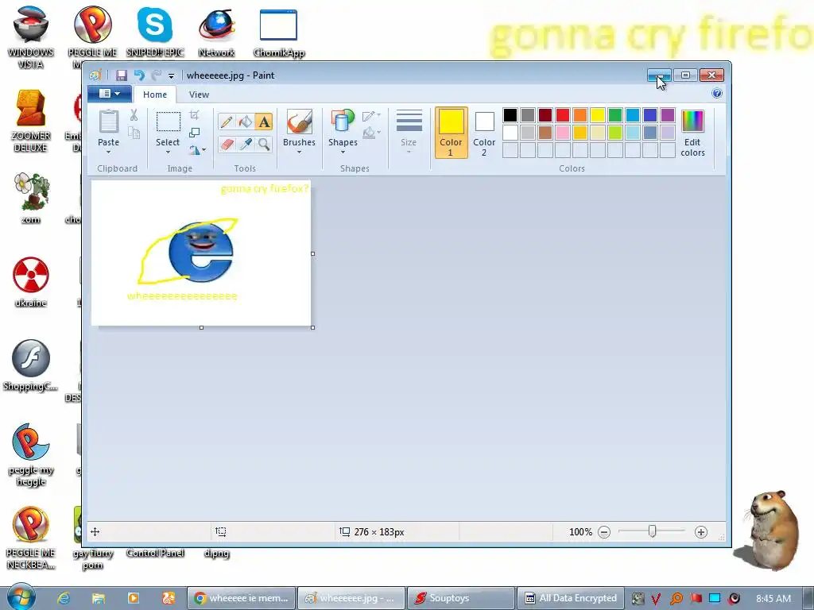Click the Internet Explorer logo on canvas
This screenshot has height=610, width=814.
coord(201,252)
